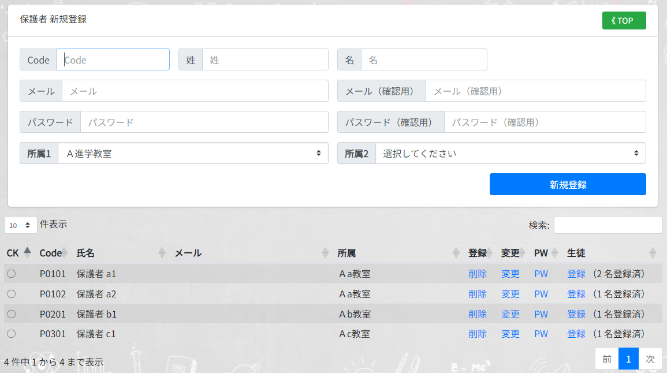Sort by 生徒 column sort icon
Image resolution: width=667 pixels, height=373 pixels.
pos(653,253)
